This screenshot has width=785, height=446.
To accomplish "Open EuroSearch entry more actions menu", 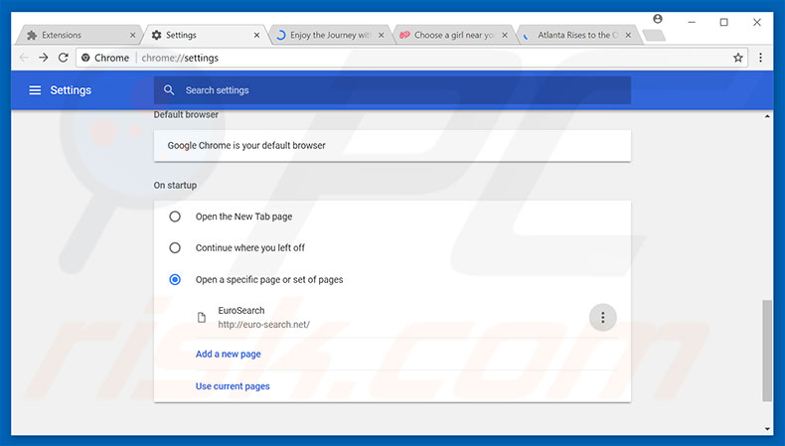I will [603, 317].
